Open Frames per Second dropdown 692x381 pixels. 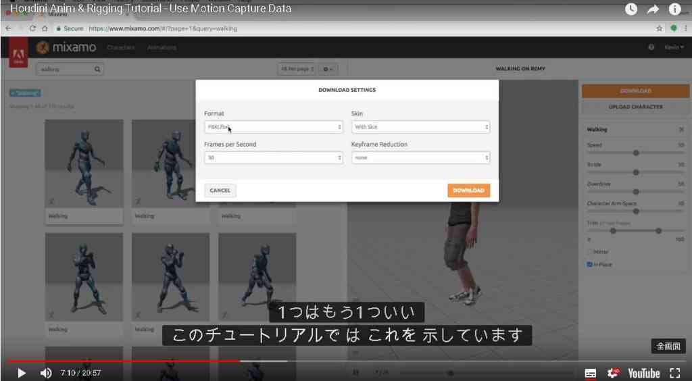[274, 158]
